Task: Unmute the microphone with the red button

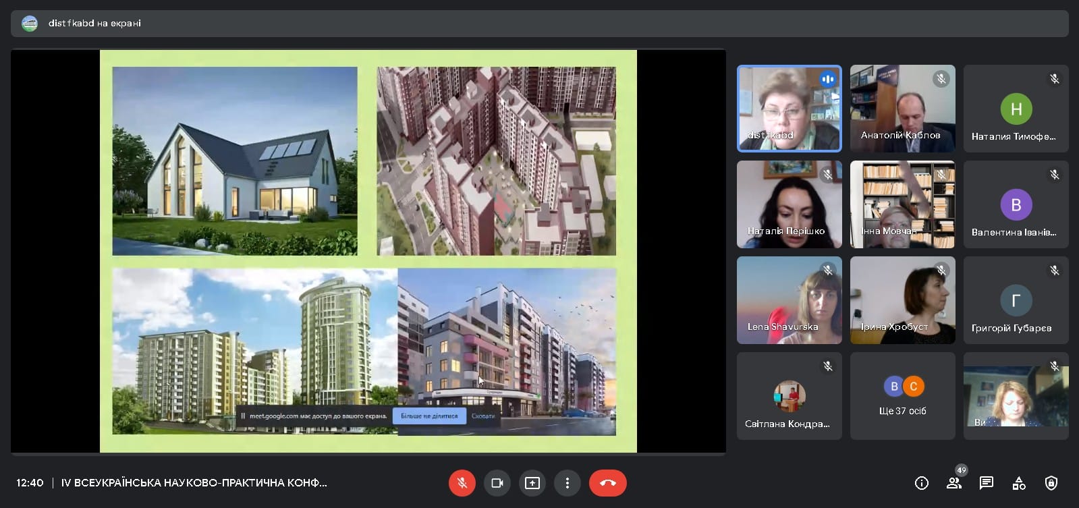Action: pos(462,483)
